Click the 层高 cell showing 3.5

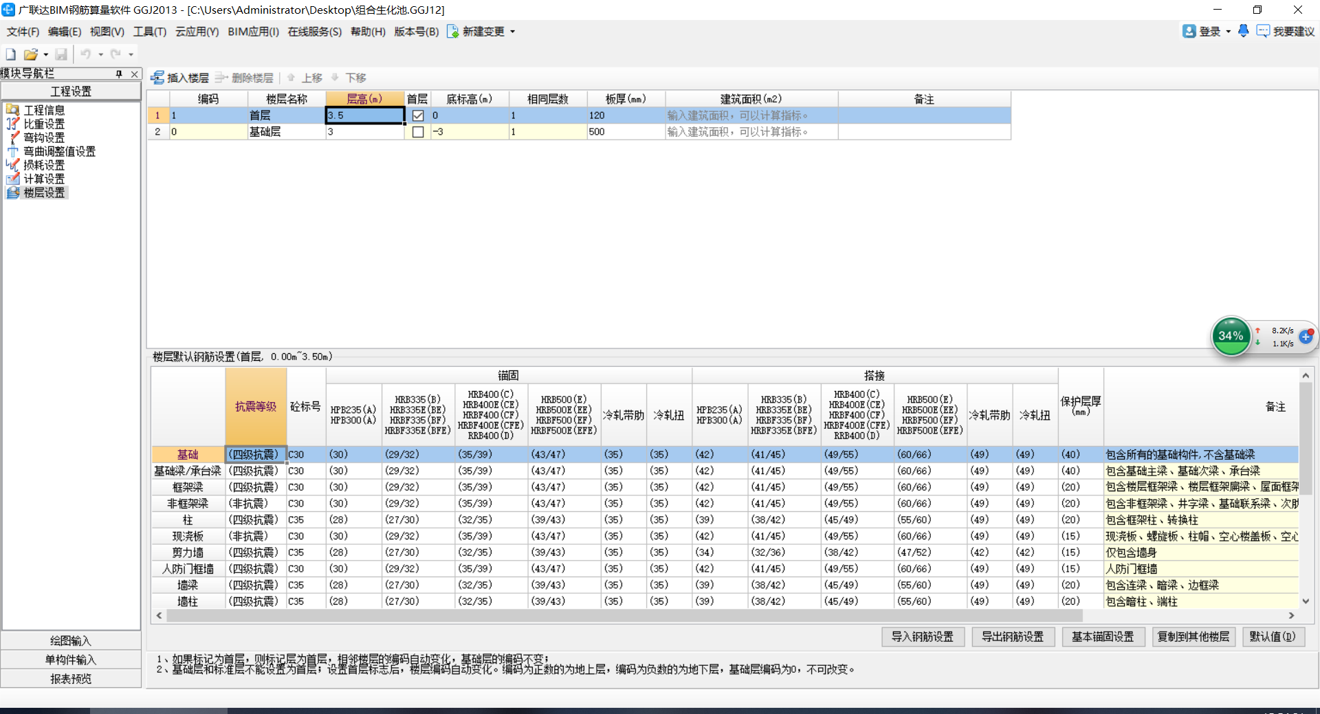tap(365, 115)
